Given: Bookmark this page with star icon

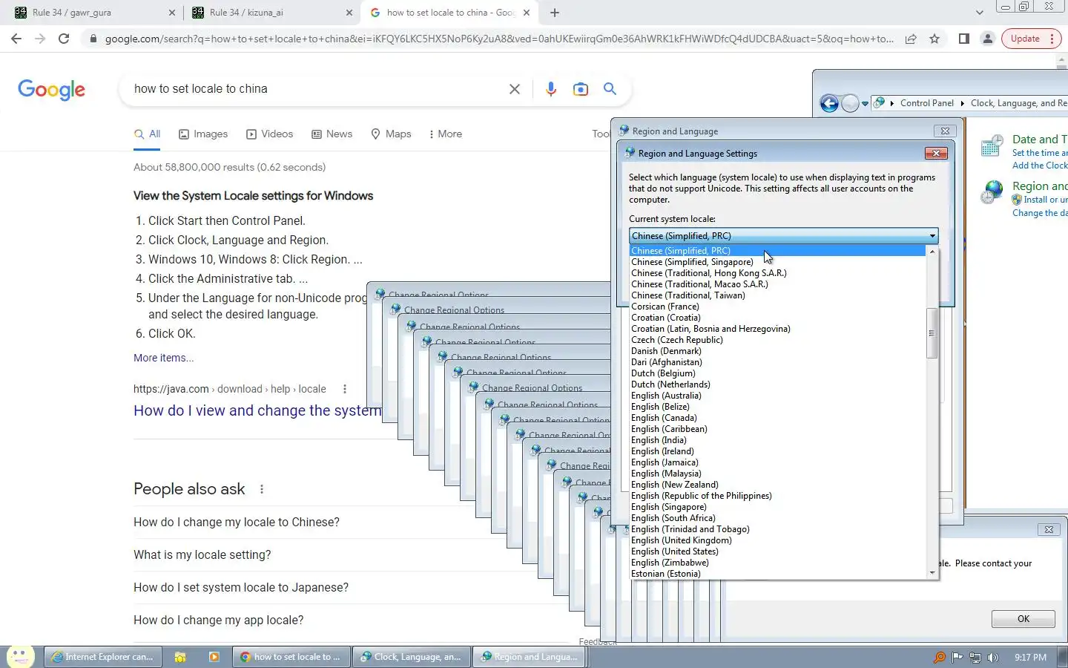Looking at the screenshot, I should pos(934,39).
